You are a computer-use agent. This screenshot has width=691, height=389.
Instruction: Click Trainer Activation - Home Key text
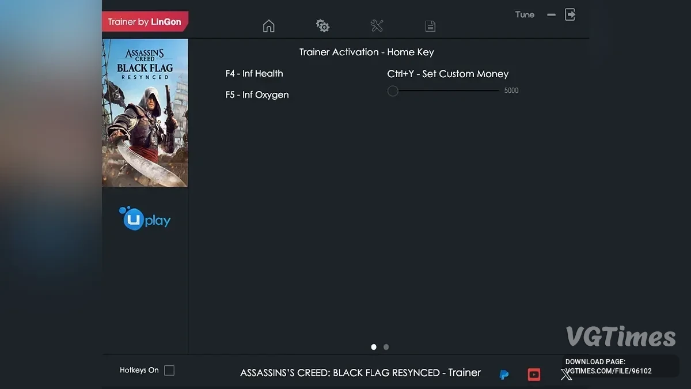367,52
